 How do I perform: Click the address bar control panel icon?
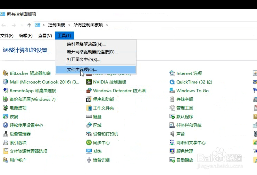[x=38, y=25]
